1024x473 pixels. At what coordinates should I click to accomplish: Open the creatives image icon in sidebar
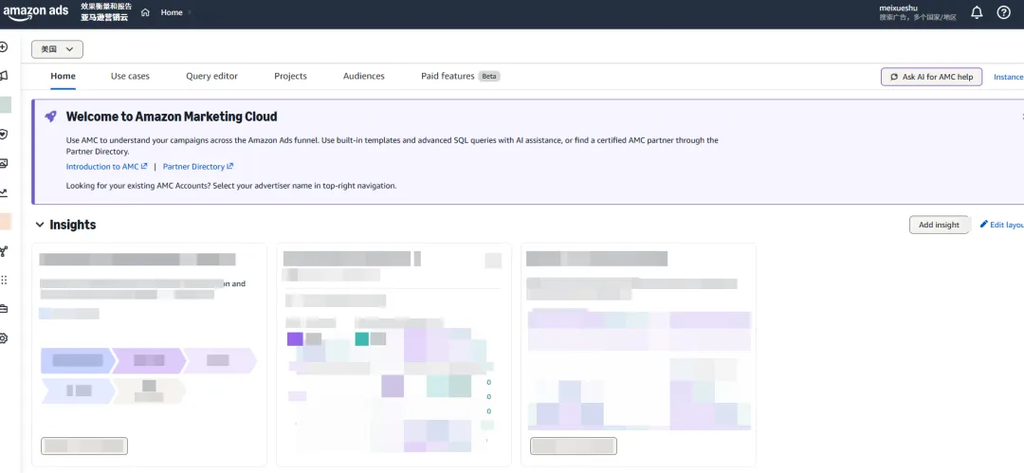(3, 163)
